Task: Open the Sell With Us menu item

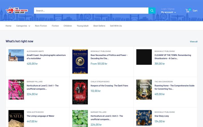Action: [x=116, y=26]
